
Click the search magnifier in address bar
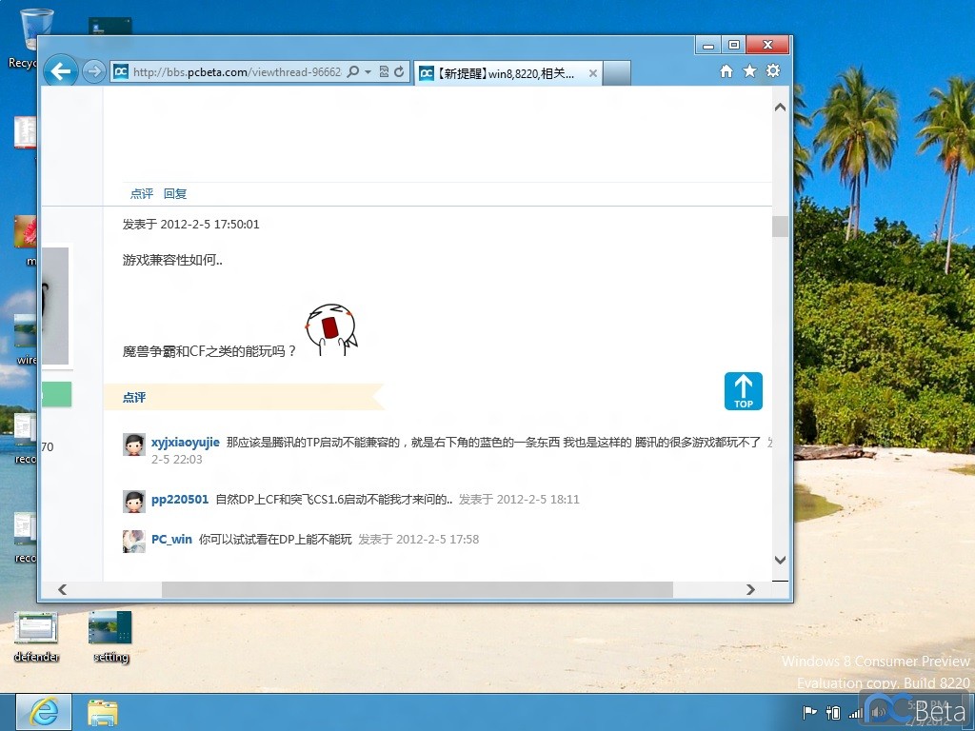[x=353, y=72]
